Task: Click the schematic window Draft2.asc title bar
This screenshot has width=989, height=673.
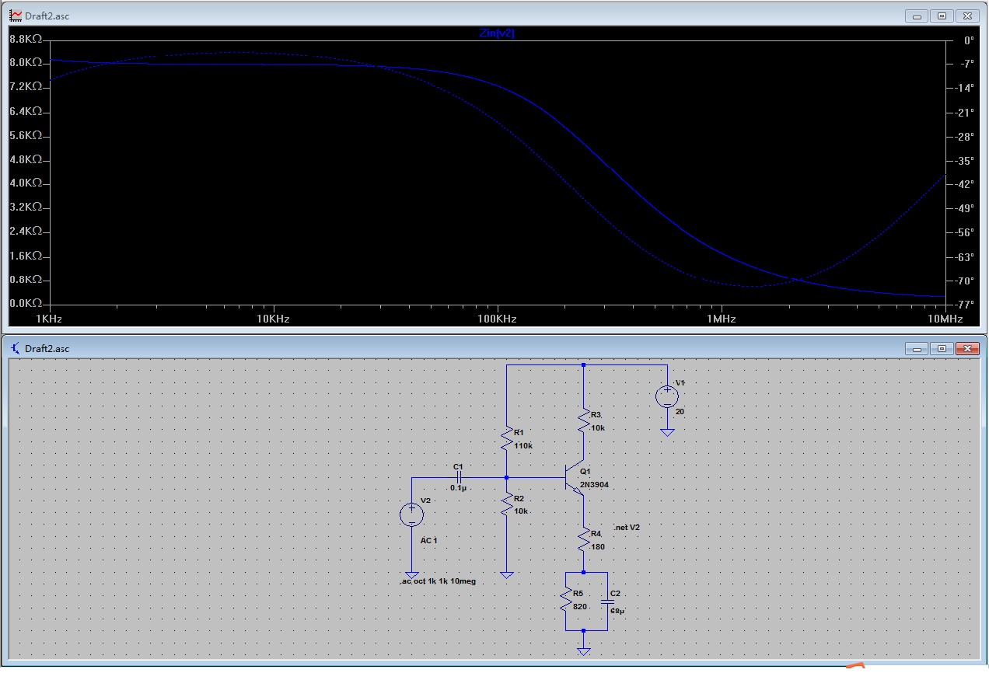Action: point(467,349)
